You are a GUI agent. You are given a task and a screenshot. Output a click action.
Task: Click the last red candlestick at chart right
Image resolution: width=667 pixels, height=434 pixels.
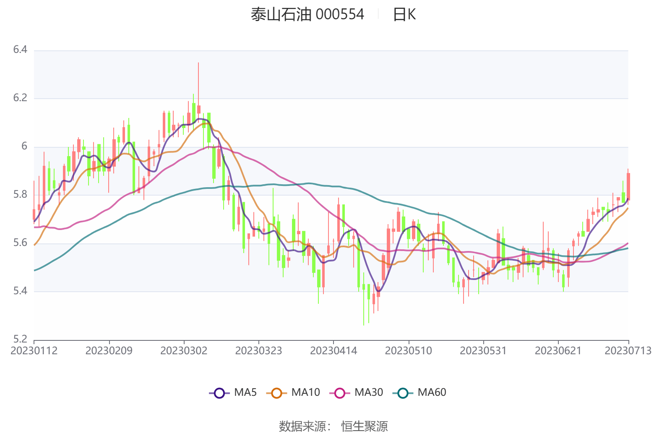point(628,186)
